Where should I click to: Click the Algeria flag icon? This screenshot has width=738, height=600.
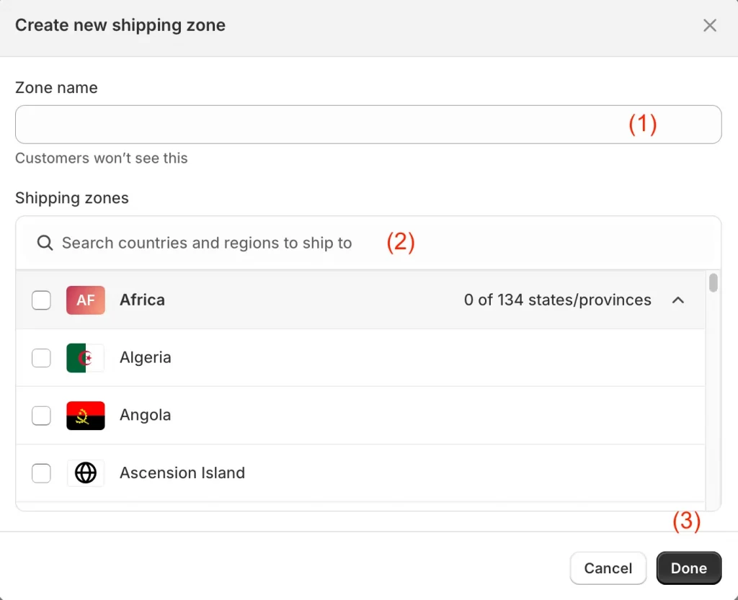pyautogui.click(x=86, y=358)
